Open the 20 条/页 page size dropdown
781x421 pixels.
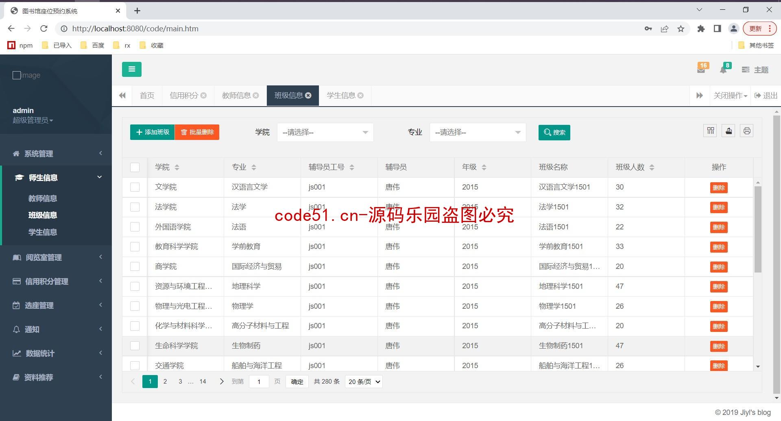[364, 382]
